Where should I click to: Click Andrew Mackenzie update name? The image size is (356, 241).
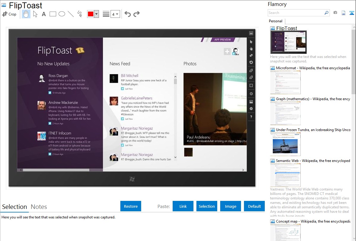coord(63,103)
